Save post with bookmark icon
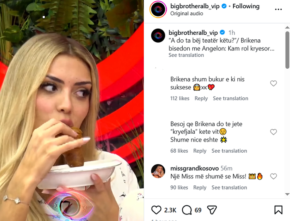Image resolution: width=290 pixels, height=221 pixels. [x=278, y=210]
